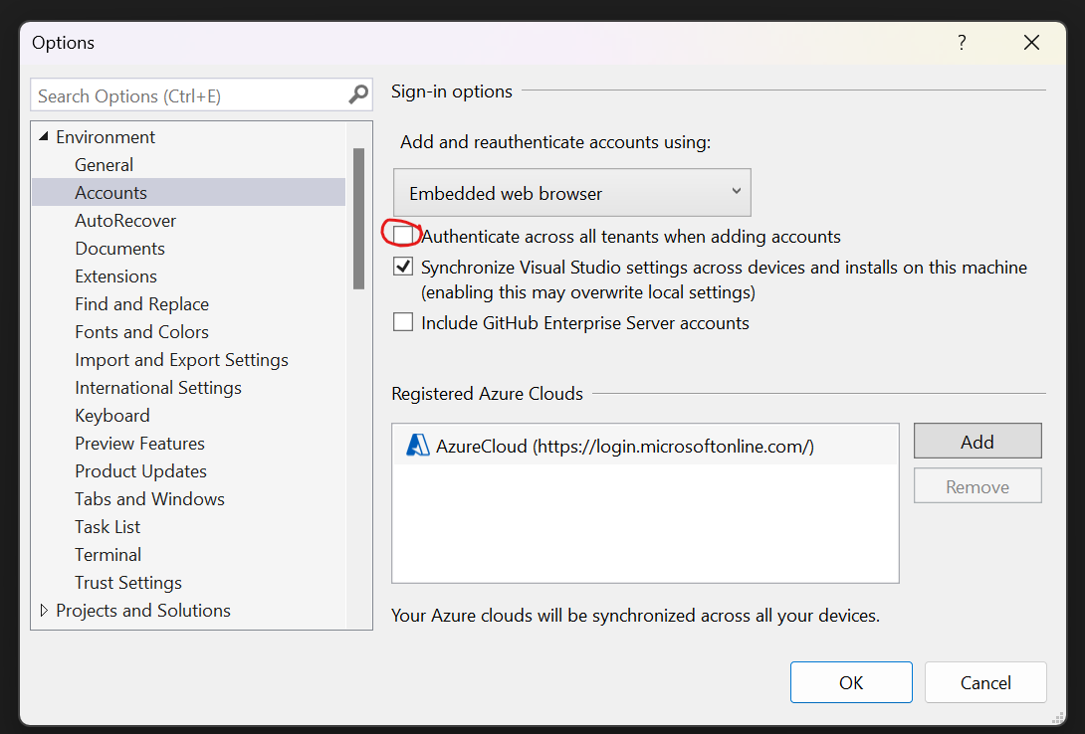Collapse the Environment tree node

coord(44,137)
